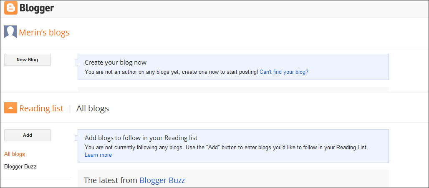Click the orange Blogger logo icon
Image resolution: width=429 pixels, height=188 pixels.
11,8
